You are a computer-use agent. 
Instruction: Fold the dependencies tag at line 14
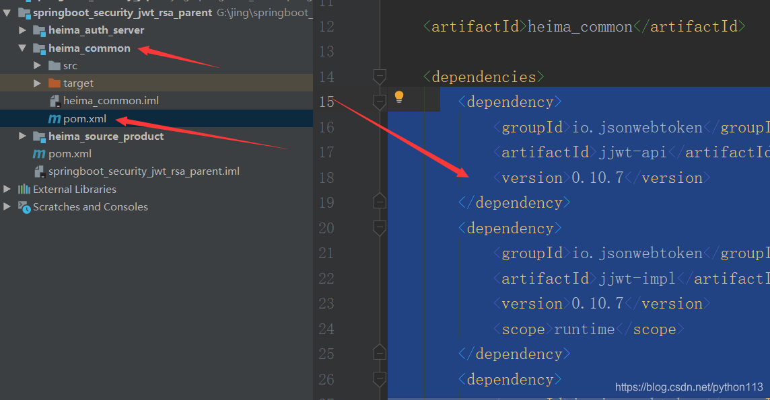[380, 77]
